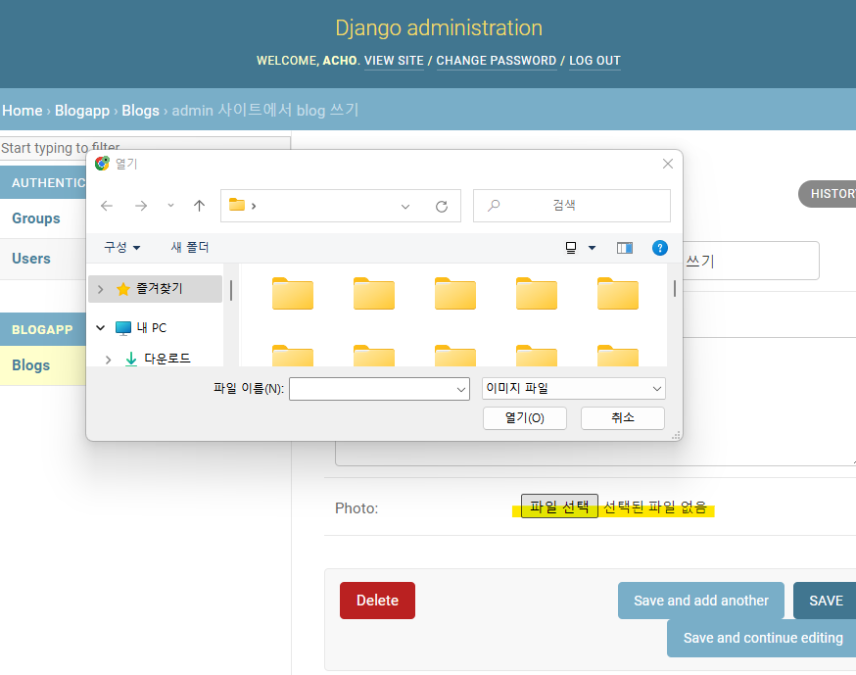Open the filename history dropdown arrow
The width and height of the screenshot is (856, 675).
[461, 389]
